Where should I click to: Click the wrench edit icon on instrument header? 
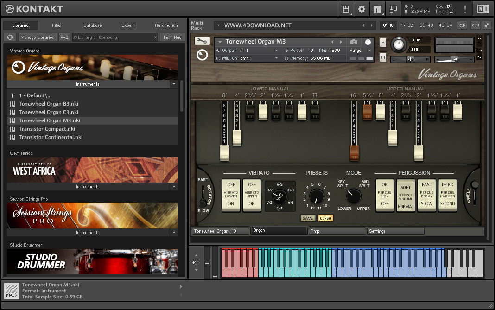tap(202, 41)
